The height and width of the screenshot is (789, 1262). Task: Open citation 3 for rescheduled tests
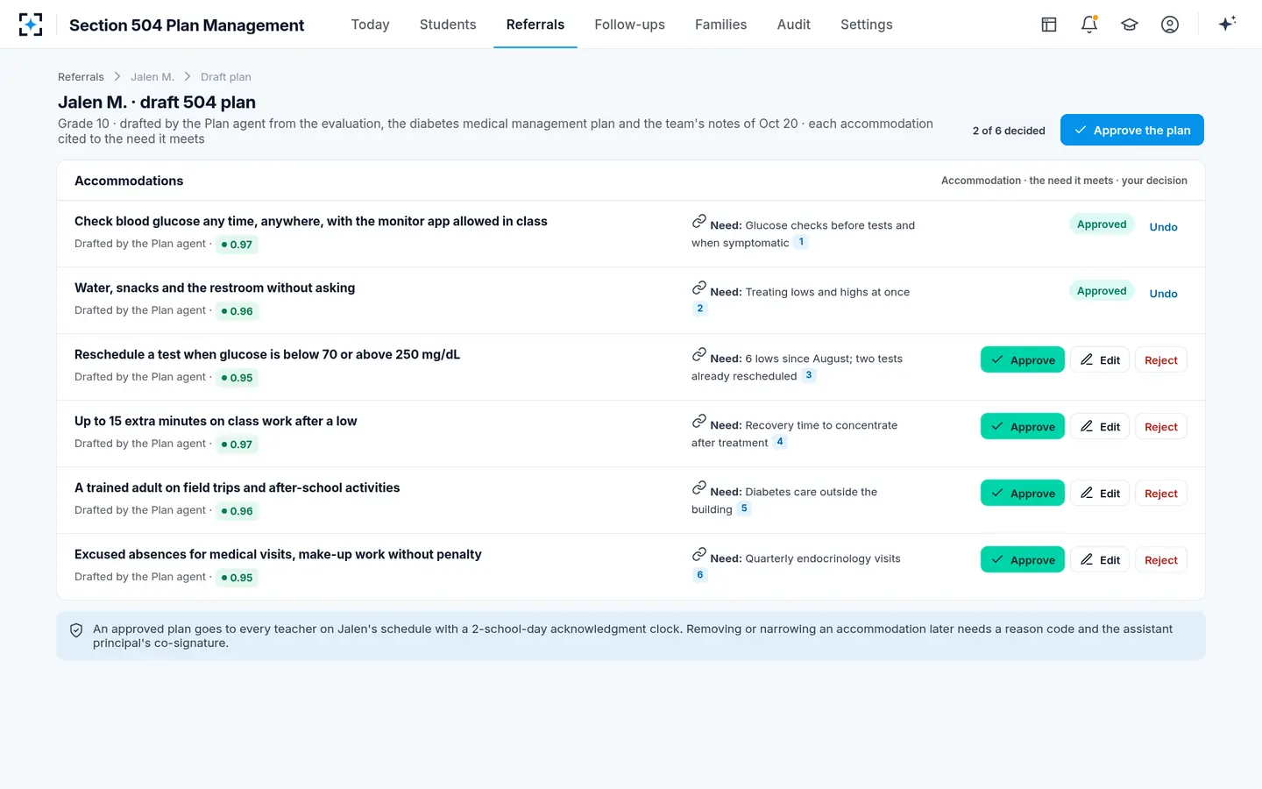coord(809,375)
